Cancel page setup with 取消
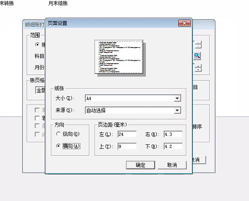The height and width of the screenshot is (201, 249). click(172, 165)
